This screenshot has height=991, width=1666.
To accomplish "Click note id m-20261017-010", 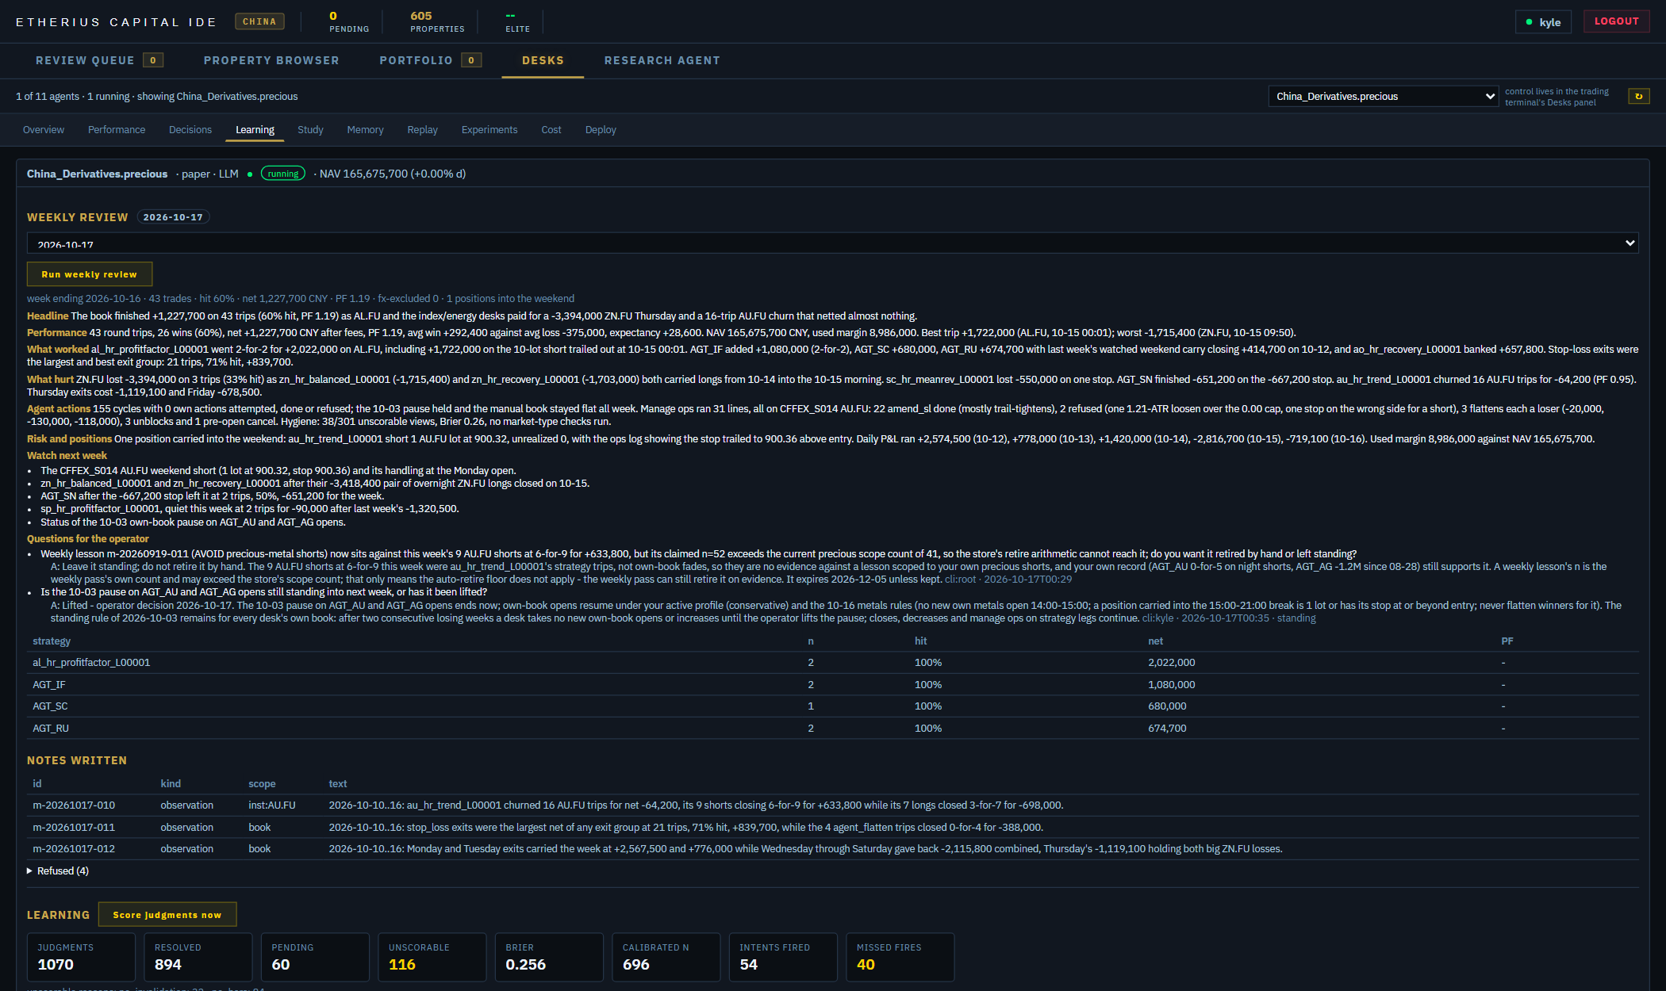I will pos(74,805).
